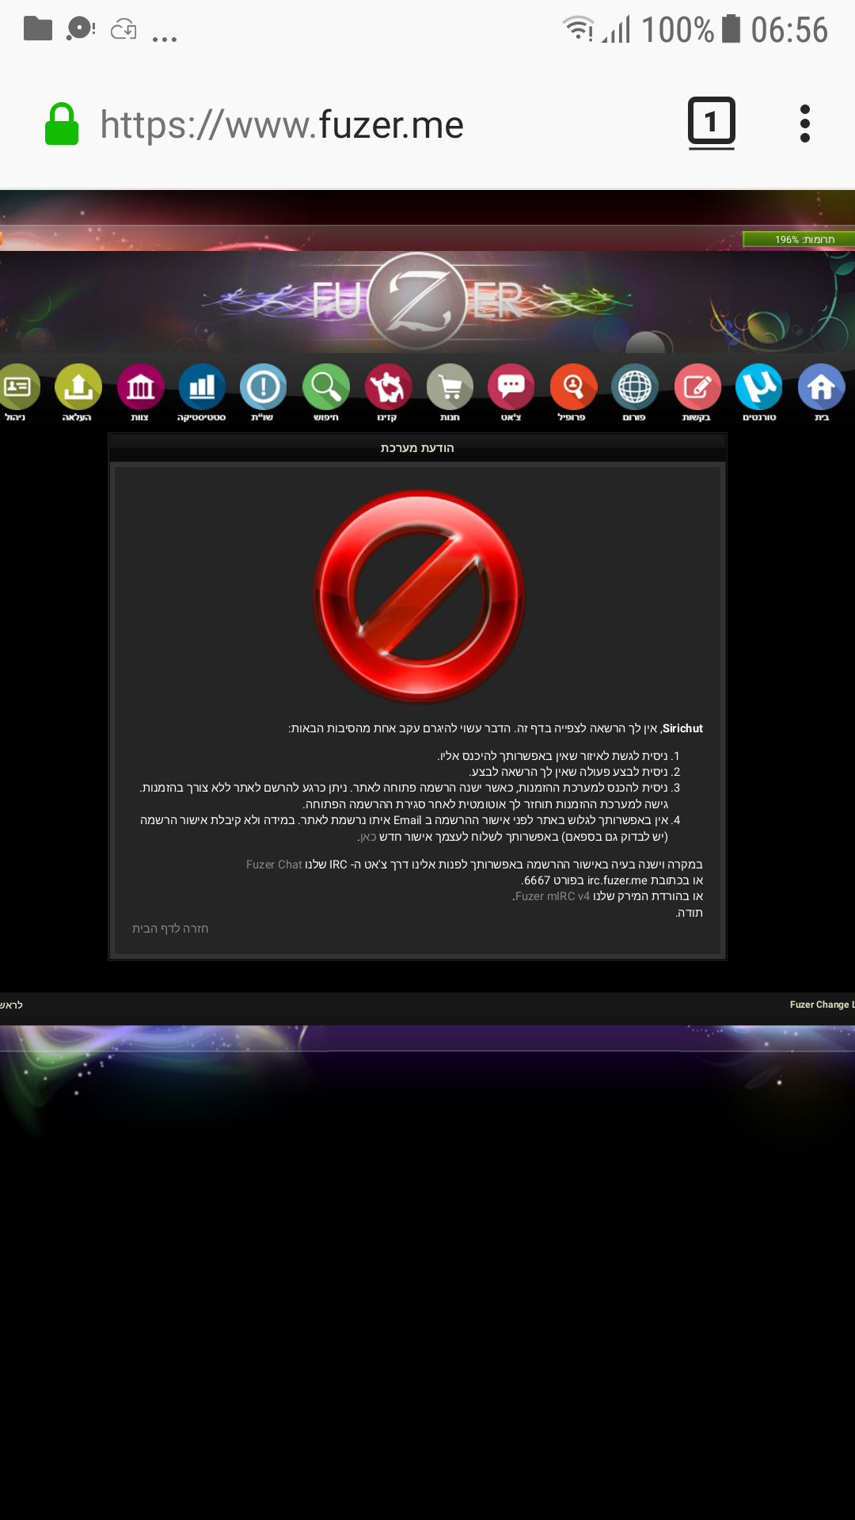The height and width of the screenshot is (1520, 855).
Task: Tap the folder notification in status bar
Action: (37, 29)
